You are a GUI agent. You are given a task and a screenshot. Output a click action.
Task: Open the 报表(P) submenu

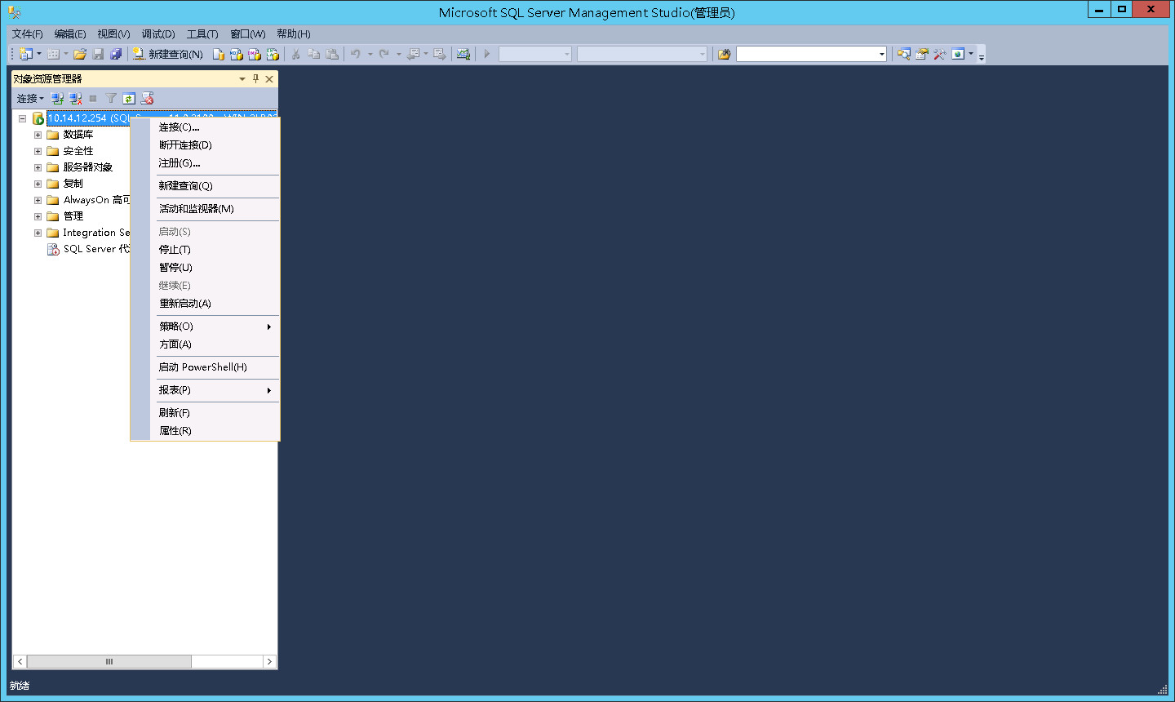coord(205,390)
